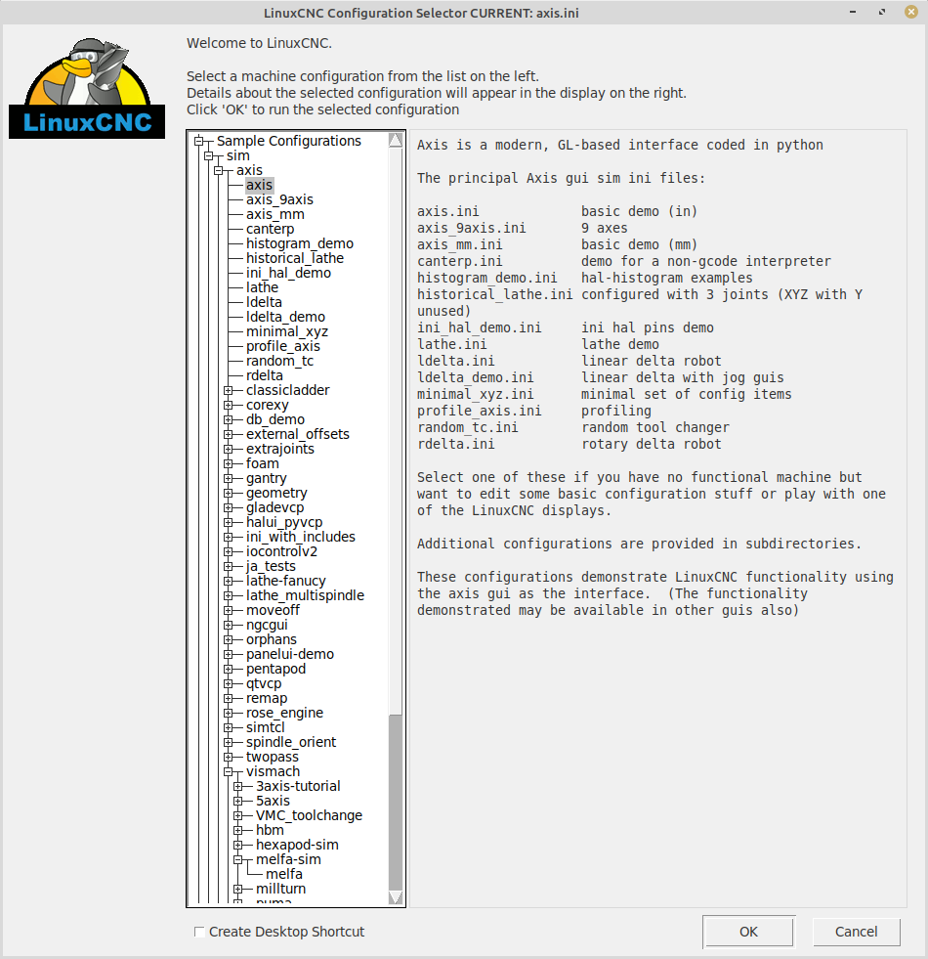Click the lathe_multispindle tree item
Image resolution: width=928 pixels, height=959 pixels.
305,595
